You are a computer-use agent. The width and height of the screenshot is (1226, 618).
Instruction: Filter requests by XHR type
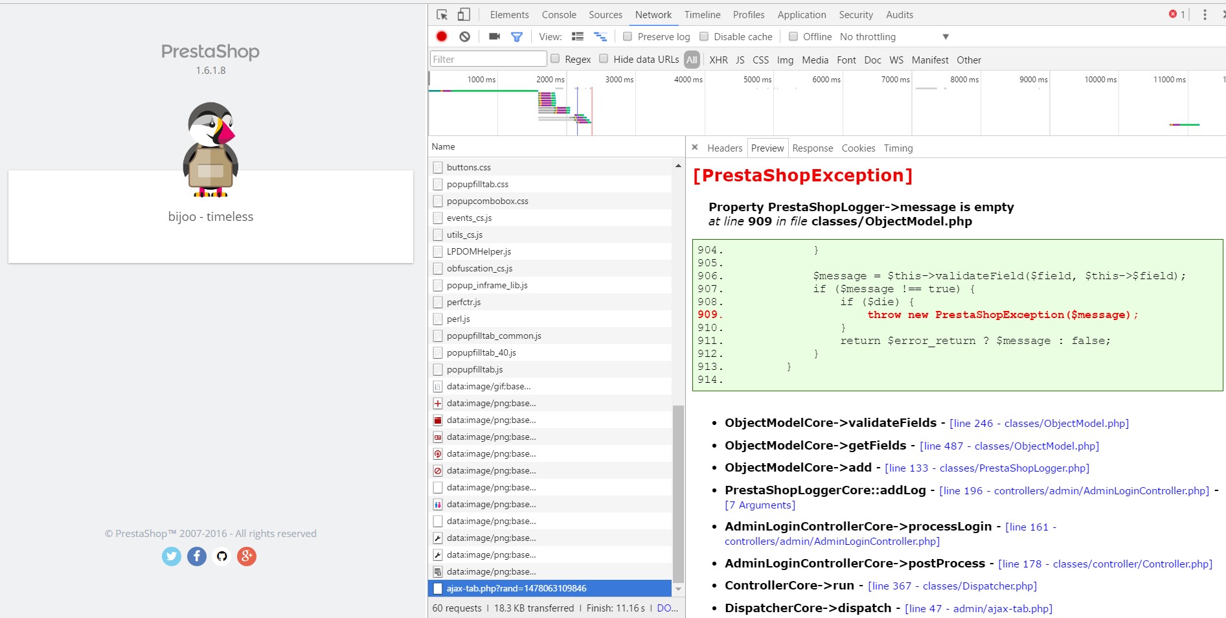pos(718,60)
